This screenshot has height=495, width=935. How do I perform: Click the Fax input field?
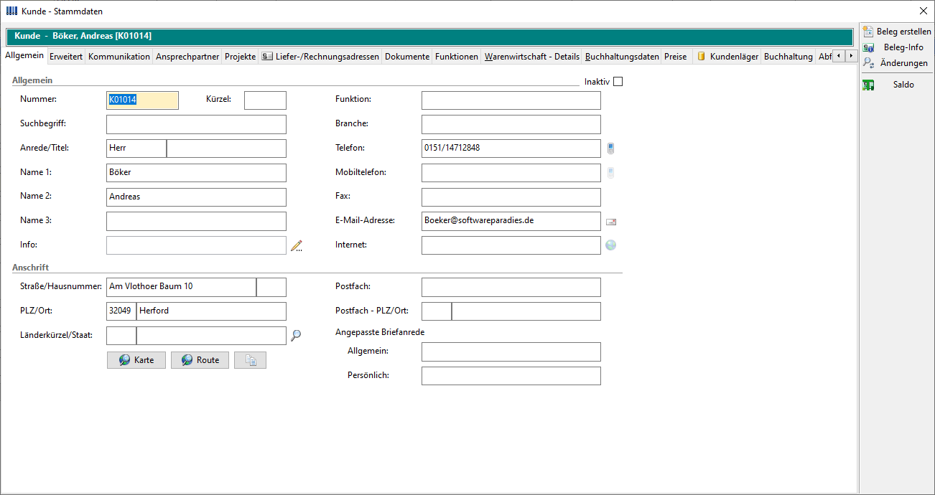point(511,197)
